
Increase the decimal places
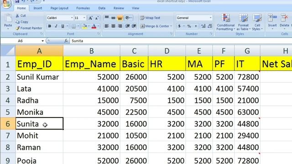pos(203,26)
